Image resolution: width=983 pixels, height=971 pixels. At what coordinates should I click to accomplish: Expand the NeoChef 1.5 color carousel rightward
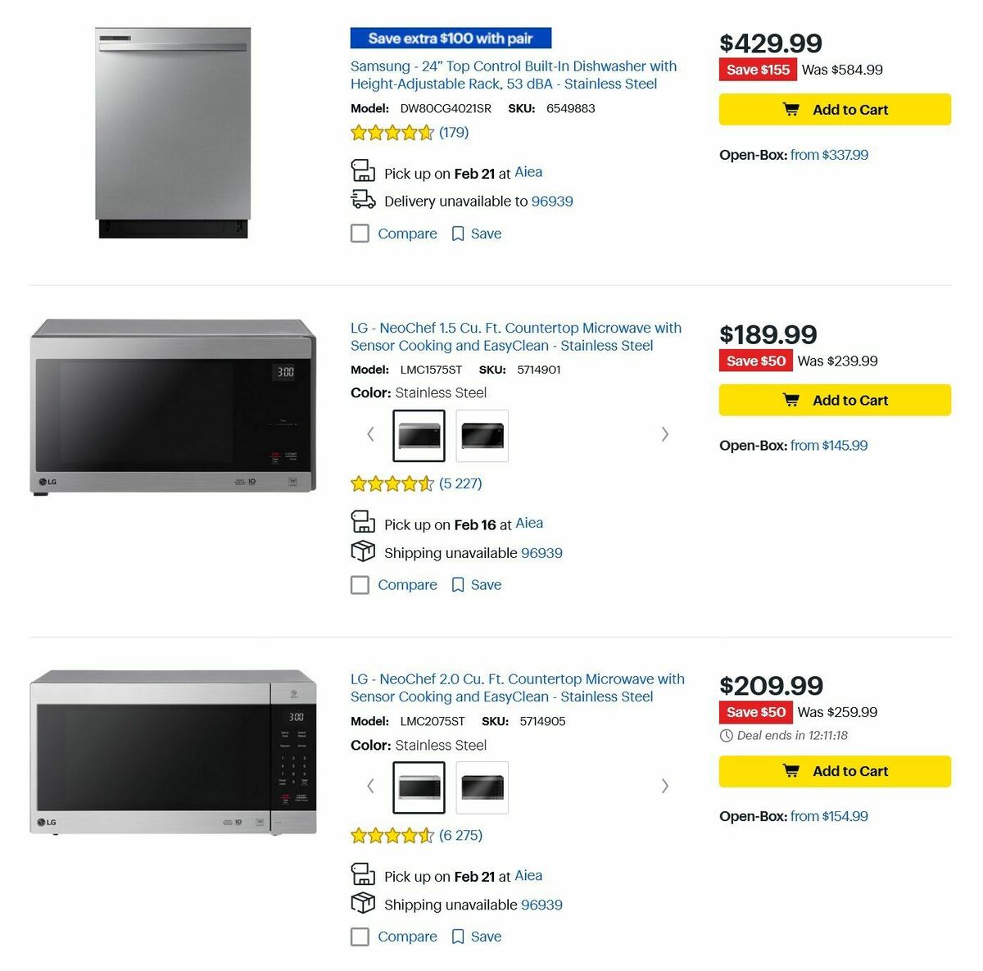click(x=665, y=433)
